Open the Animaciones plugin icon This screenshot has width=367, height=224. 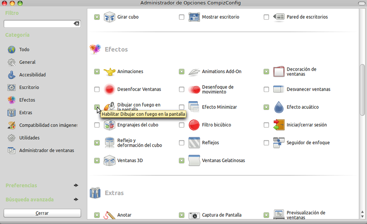(109, 71)
